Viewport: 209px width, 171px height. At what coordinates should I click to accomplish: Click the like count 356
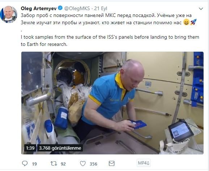pyautogui.click(x=93, y=164)
